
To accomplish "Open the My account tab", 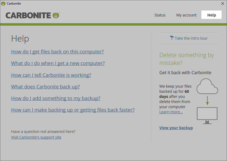I will coord(186,15).
